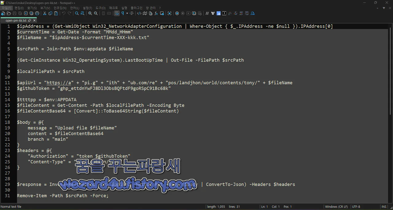Toggle synchronize vertical scrolling icon
The width and height of the screenshot is (393, 210).
[x=103, y=14]
